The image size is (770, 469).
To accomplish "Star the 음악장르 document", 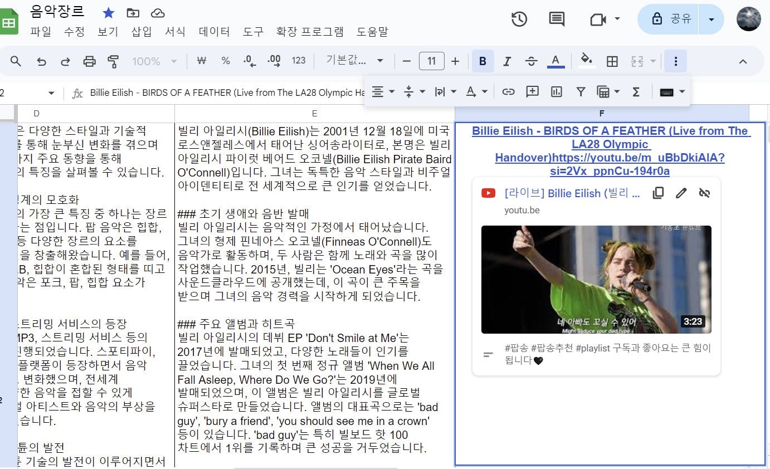I will coord(109,13).
